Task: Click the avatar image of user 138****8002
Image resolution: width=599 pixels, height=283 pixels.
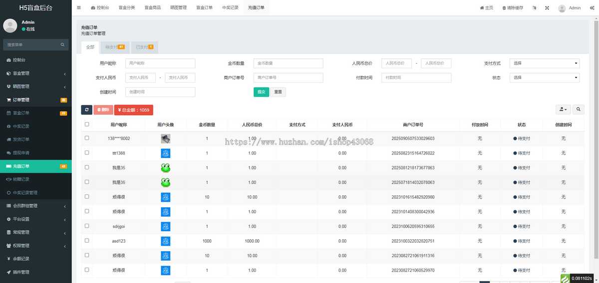Action: pos(165,139)
